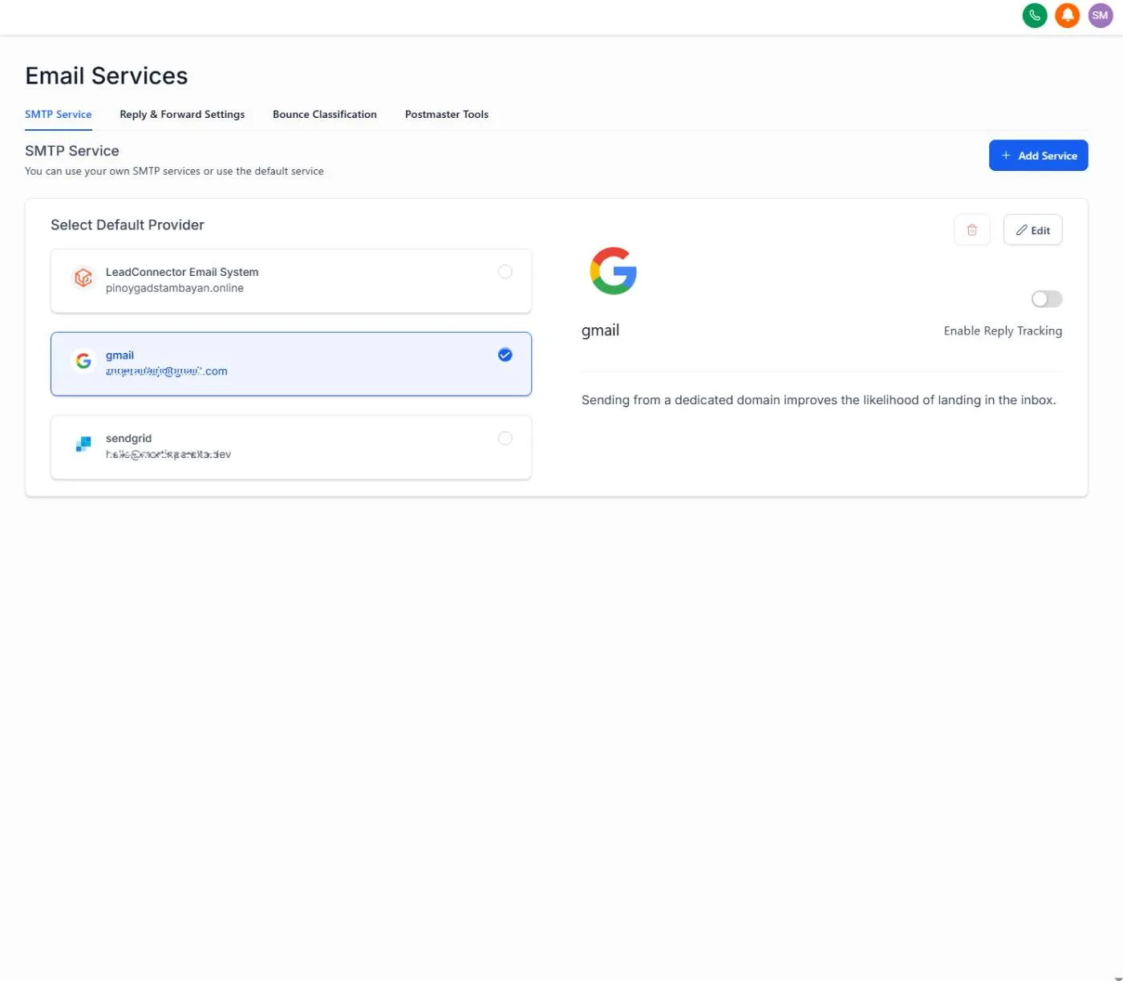Open the Bounce Classification tab
The width and height of the screenshot is (1123, 981).
(x=325, y=115)
